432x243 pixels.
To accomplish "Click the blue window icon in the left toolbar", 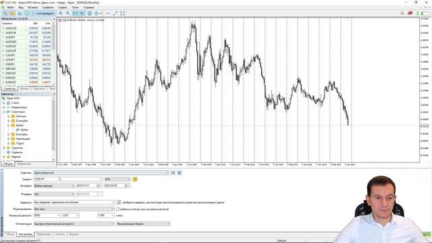I will (x=20, y=13).
